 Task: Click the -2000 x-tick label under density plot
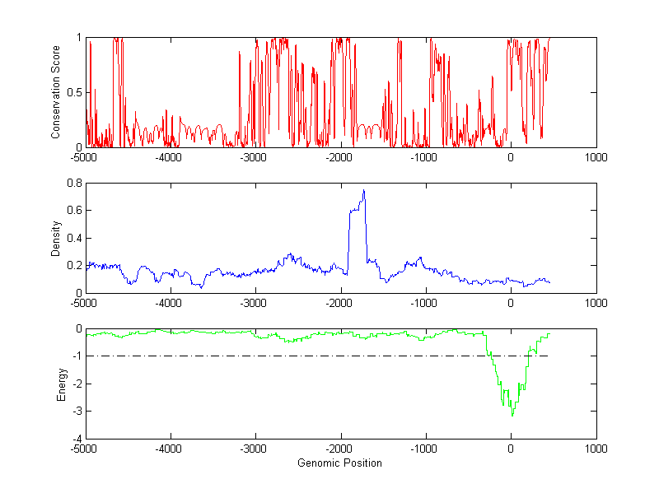coord(340,304)
